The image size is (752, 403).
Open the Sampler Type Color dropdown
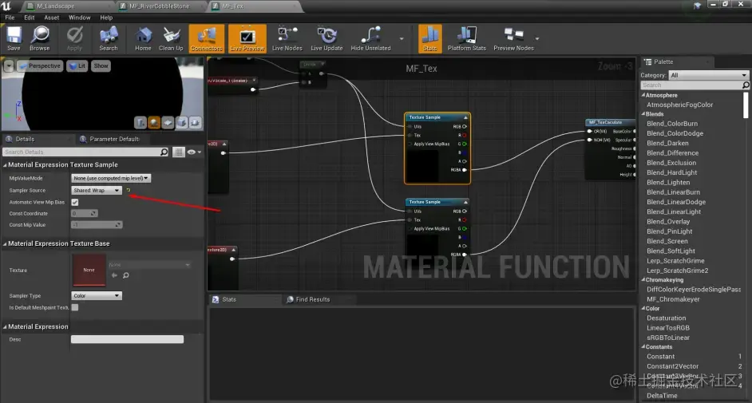click(97, 295)
